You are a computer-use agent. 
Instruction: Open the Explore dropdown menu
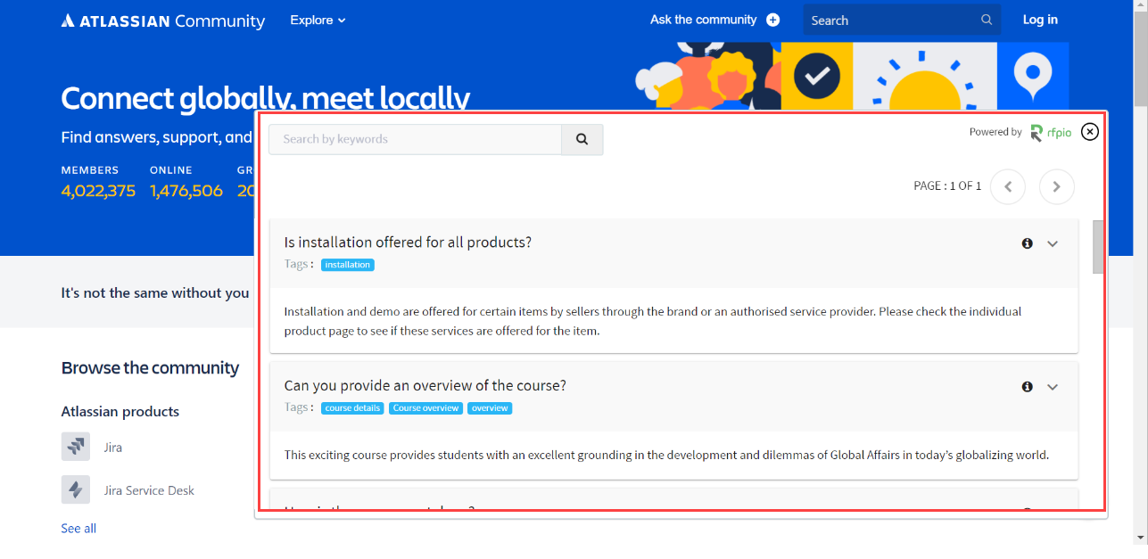(x=318, y=20)
